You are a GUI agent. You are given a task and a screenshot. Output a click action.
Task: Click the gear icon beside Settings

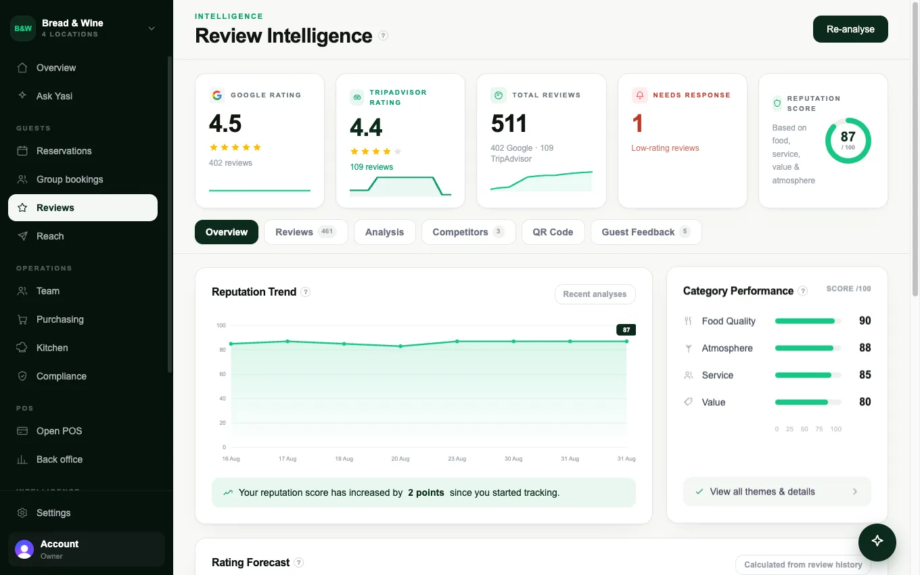click(22, 513)
